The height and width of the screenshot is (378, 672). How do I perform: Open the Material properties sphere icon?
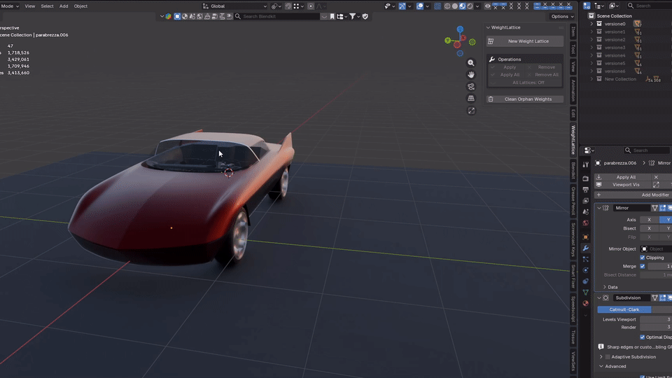585,303
